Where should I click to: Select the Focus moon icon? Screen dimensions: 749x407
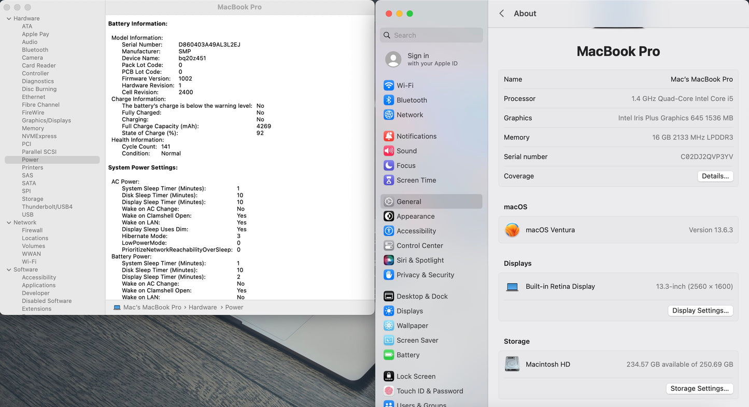pyautogui.click(x=388, y=166)
